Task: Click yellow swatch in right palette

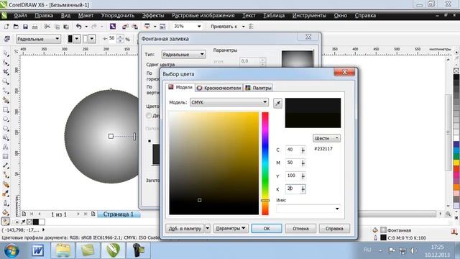Action: [x=456, y=163]
